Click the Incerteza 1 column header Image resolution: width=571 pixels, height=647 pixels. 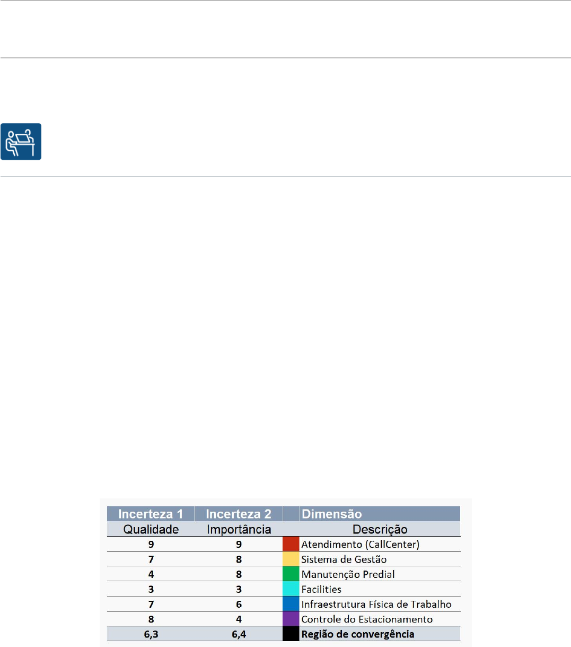click(151, 514)
